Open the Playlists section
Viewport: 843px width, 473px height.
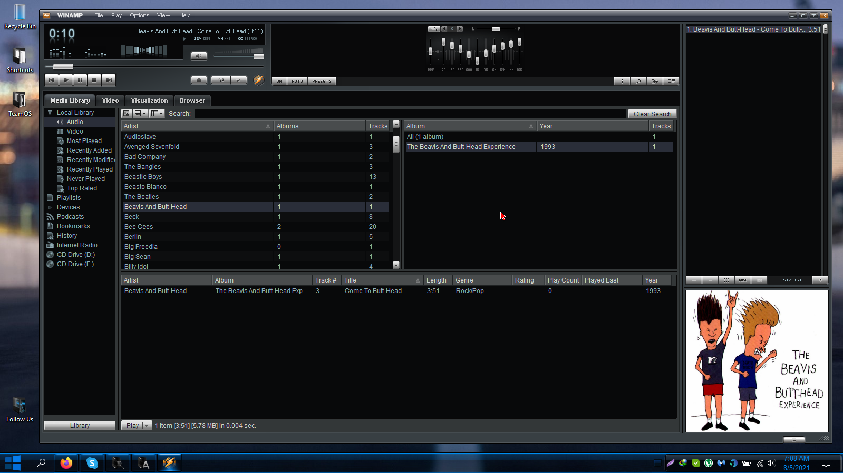(69, 198)
